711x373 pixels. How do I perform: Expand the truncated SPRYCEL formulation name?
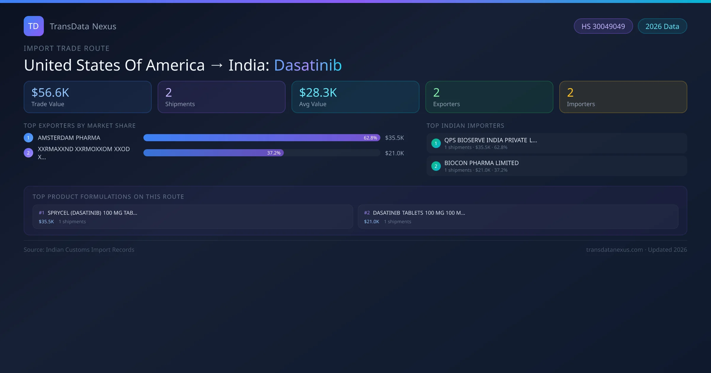(x=92, y=213)
